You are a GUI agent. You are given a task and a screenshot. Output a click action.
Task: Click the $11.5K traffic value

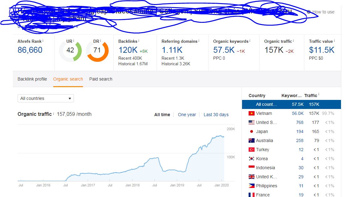[322, 50]
